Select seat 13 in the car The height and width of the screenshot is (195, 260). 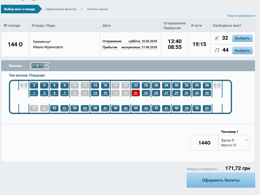pos(95,93)
